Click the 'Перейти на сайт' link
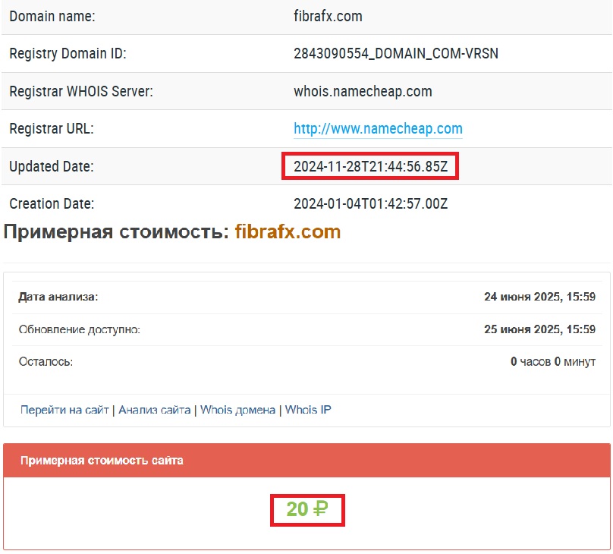Screen dimensions: 613x554 point(64,410)
